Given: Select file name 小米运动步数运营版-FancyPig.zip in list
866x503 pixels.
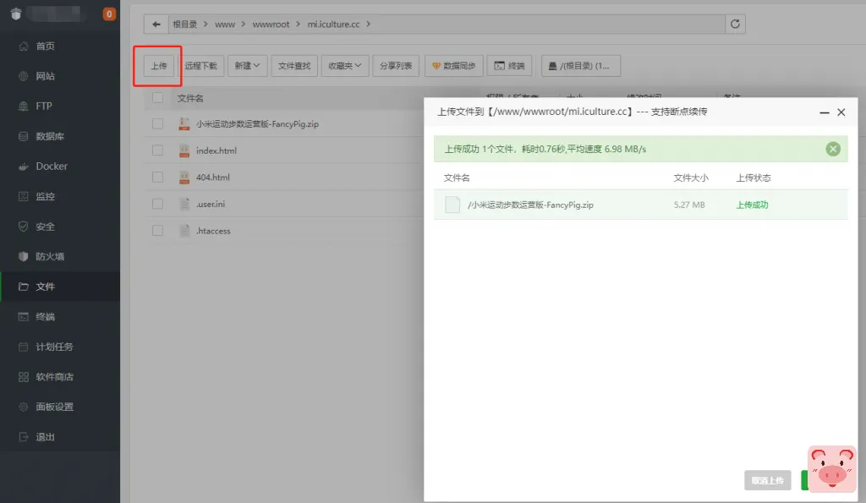Looking at the screenshot, I should 257,123.
